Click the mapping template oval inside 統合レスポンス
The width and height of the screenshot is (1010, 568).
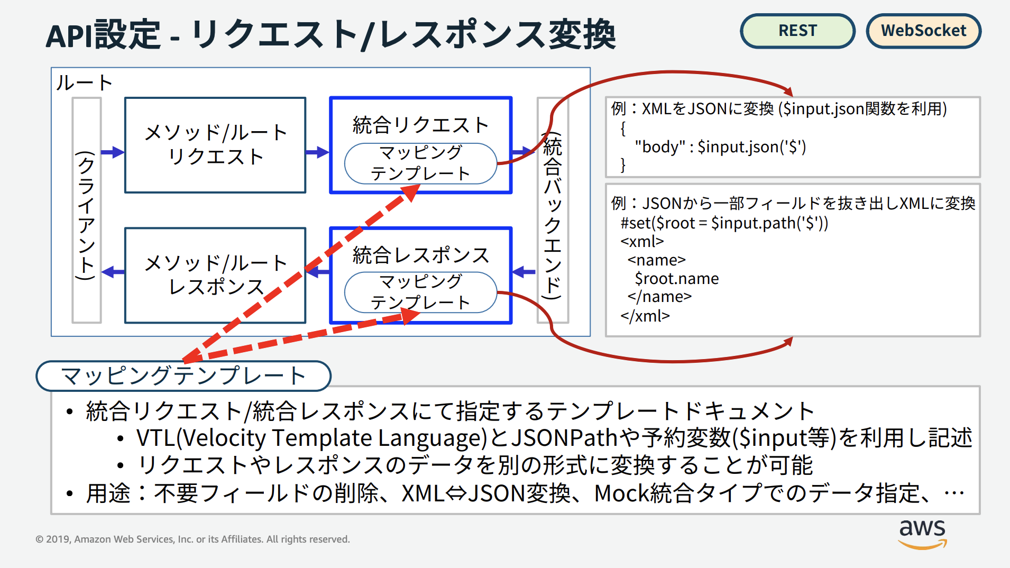pyautogui.click(x=420, y=292)
